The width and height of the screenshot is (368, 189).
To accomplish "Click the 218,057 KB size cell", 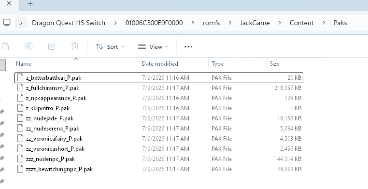I will click(x=288, y=88).
